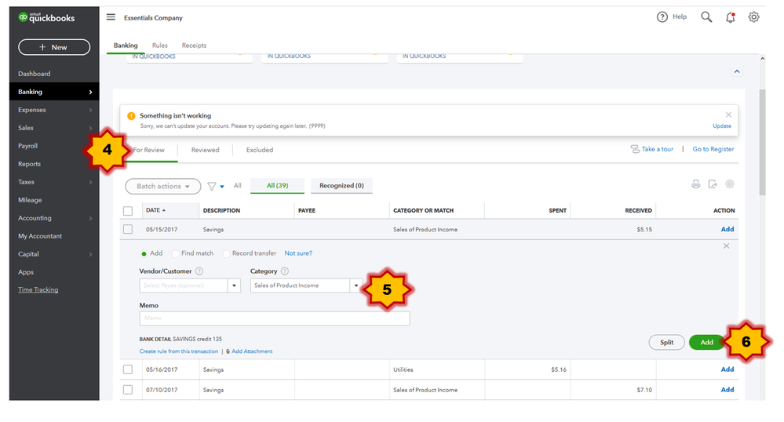The image size is (784, 422).
Task: Export the transaction list
Action: point(713,184)
